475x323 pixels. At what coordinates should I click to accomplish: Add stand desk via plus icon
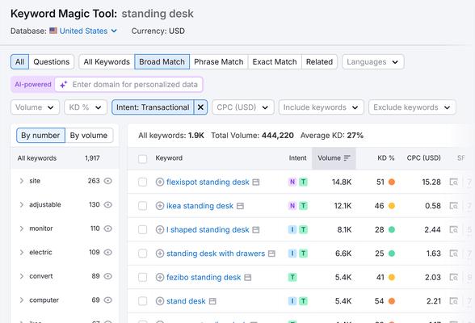(x=160, y=301)
